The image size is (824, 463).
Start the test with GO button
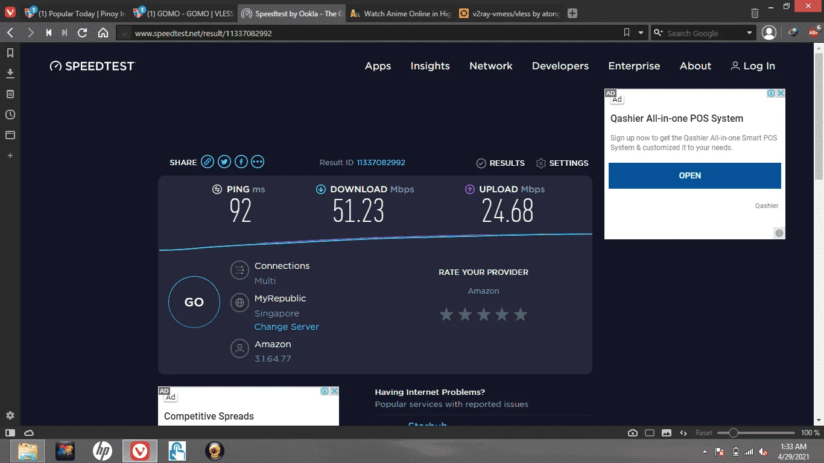pyautogui.click(x=194, y=302)
